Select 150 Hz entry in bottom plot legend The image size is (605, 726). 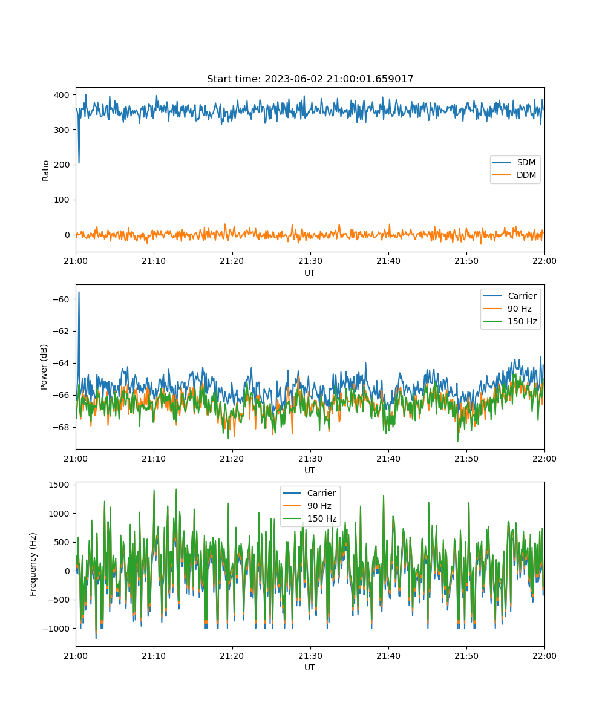[x=310, y=518]
